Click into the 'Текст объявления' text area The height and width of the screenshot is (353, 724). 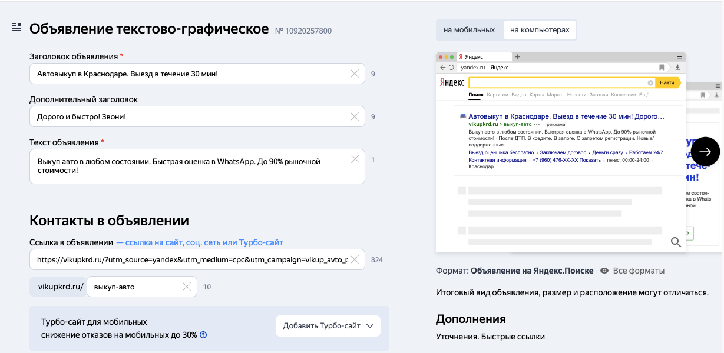189,166
